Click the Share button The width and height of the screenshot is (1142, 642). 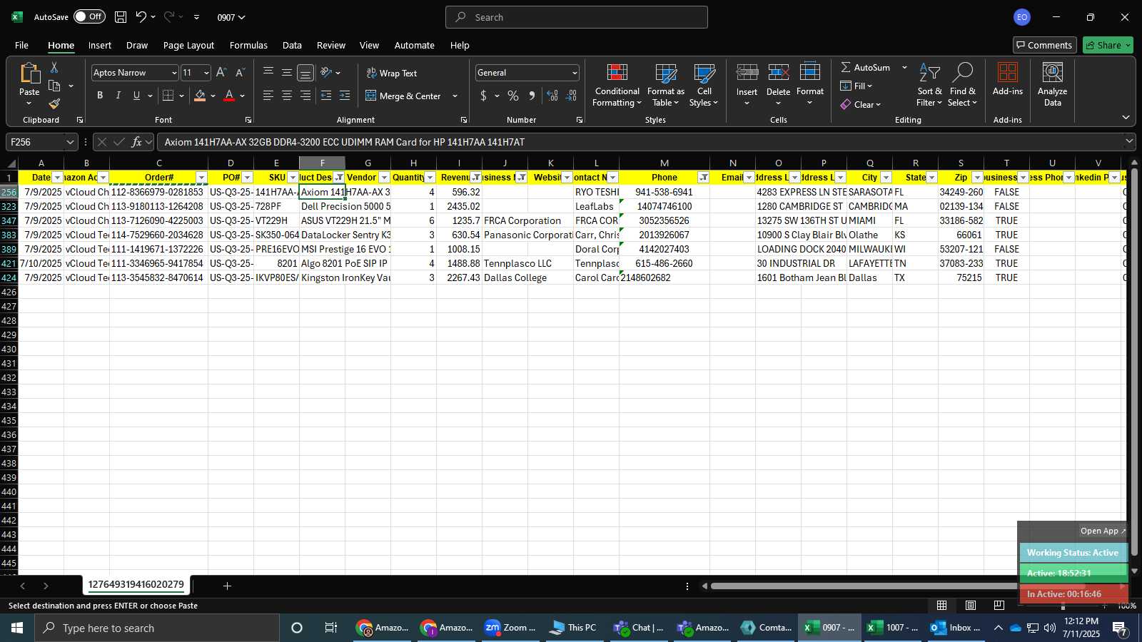click(1108, 45)
